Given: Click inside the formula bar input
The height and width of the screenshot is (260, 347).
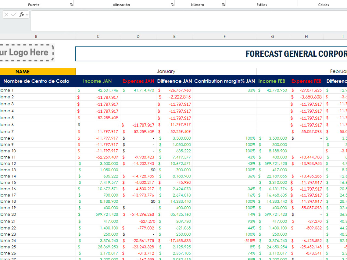Looking at the screenshot, I should (189, 20).
